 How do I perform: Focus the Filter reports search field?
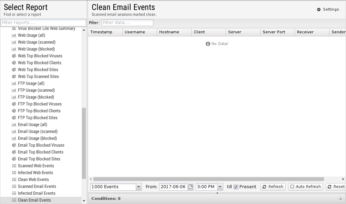(43, 23)
